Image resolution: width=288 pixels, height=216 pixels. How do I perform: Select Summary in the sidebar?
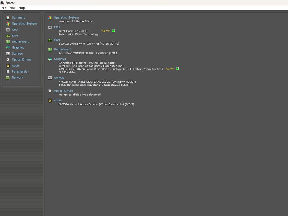19,18
